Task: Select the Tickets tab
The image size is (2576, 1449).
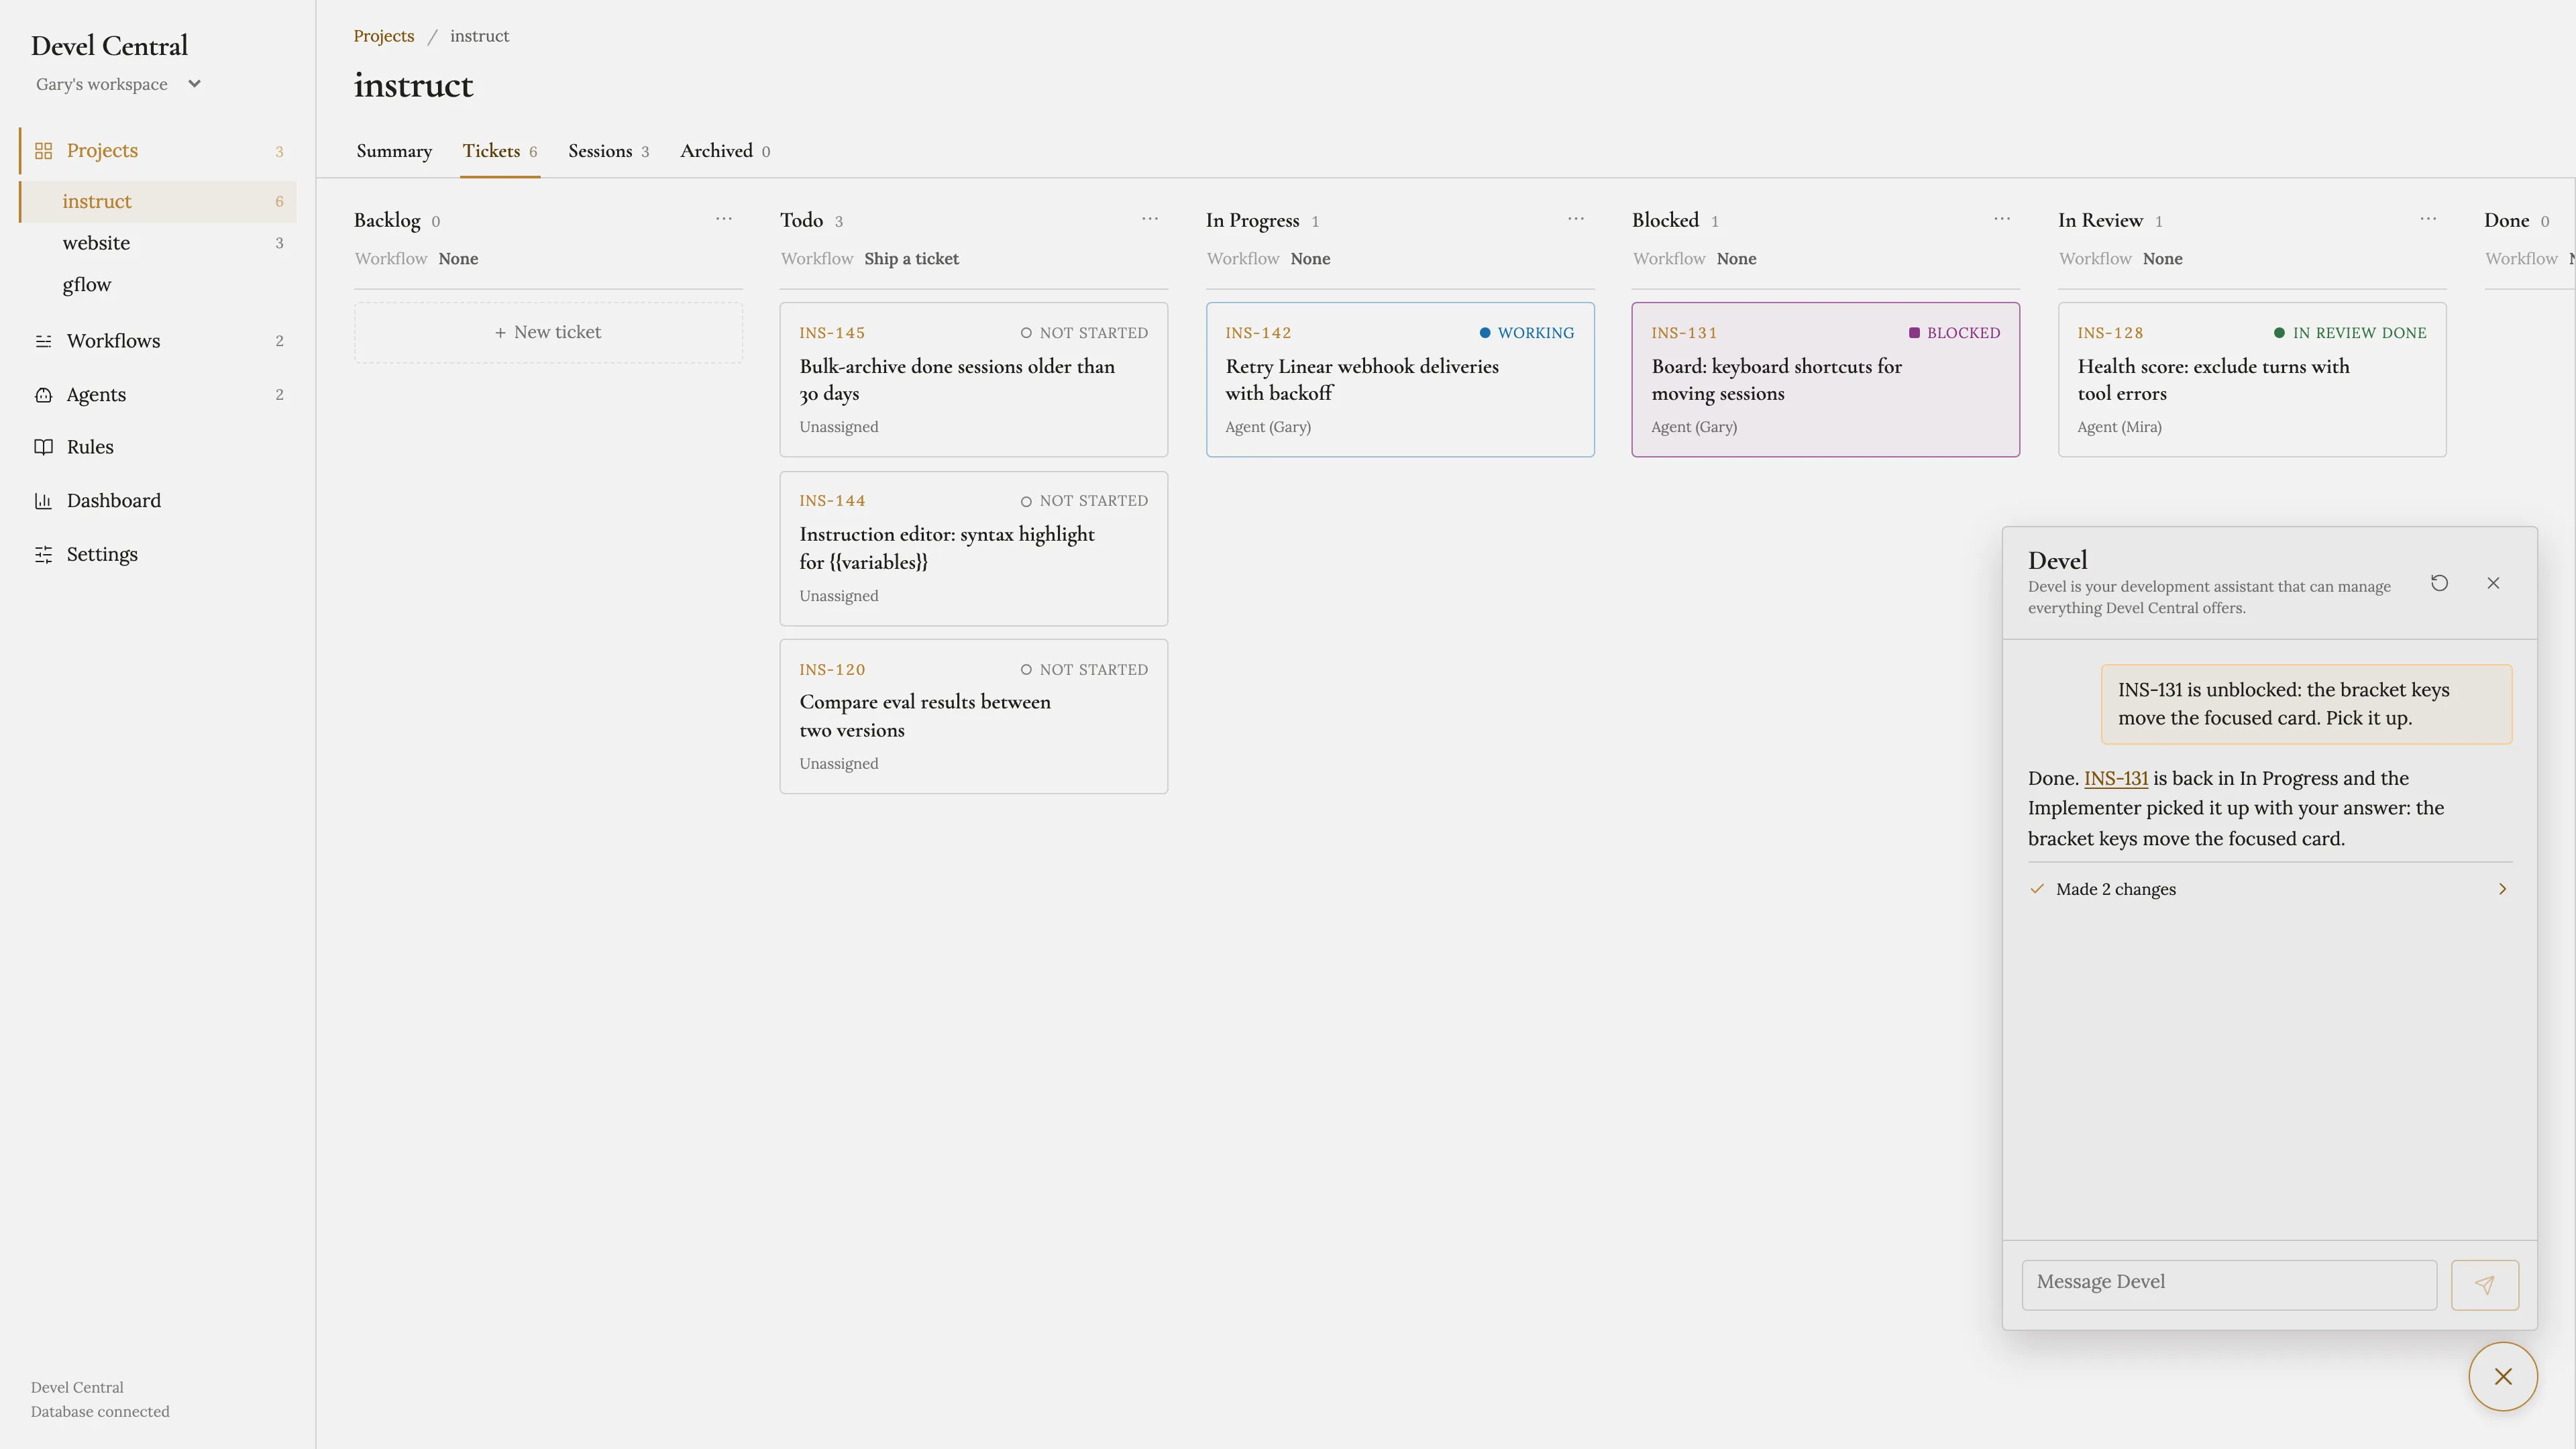Action: point(499,151)
